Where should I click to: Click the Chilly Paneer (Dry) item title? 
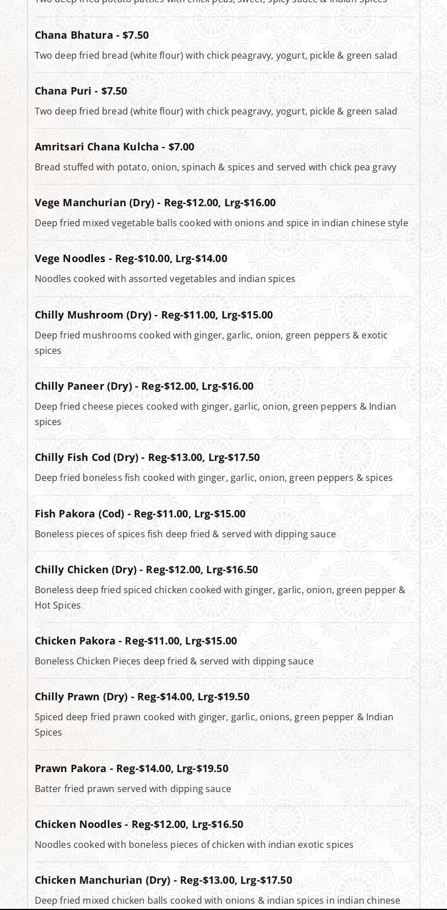[x=144, y=386]
